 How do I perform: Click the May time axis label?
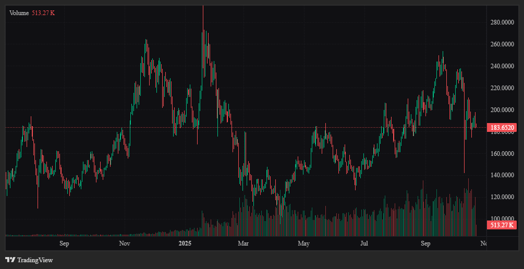(304, 243)
